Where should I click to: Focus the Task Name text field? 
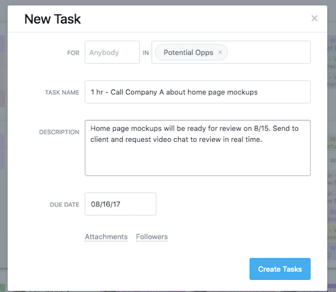(197, 92)
